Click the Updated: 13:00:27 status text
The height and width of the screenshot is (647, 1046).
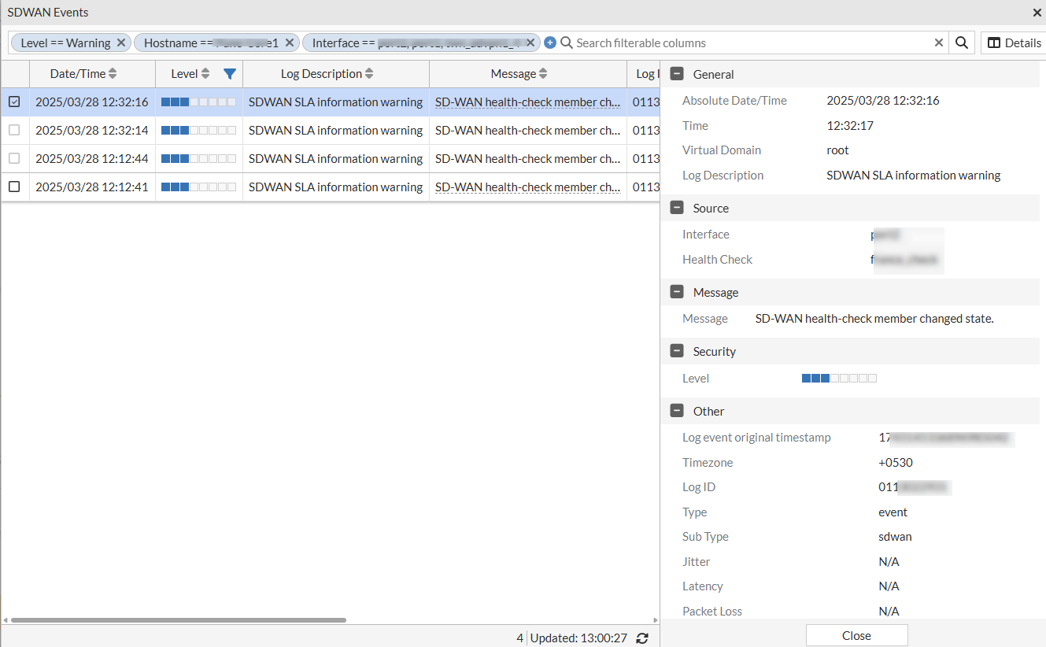pyautogui.click(x=578, y=638)
